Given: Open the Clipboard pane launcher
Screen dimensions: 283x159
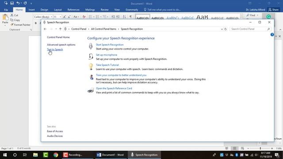Looking at the screenshot, I should tap(31, 30).
